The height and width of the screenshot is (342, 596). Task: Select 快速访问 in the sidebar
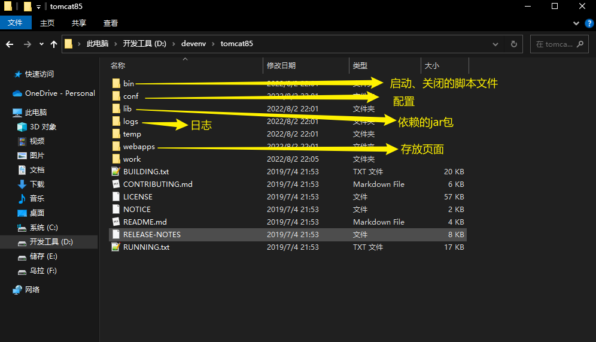39,74
